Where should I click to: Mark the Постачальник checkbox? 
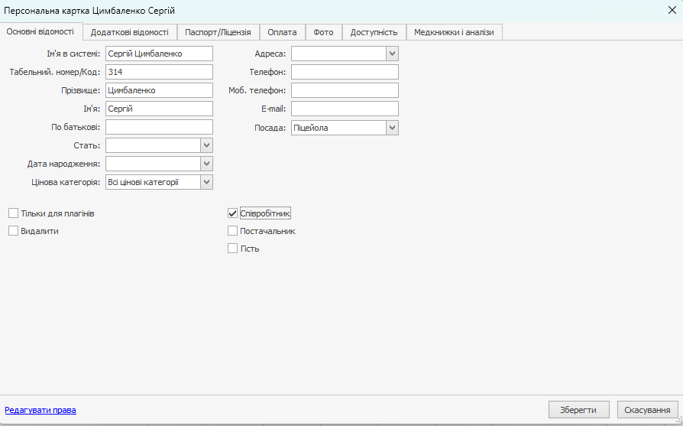(233, 230)
